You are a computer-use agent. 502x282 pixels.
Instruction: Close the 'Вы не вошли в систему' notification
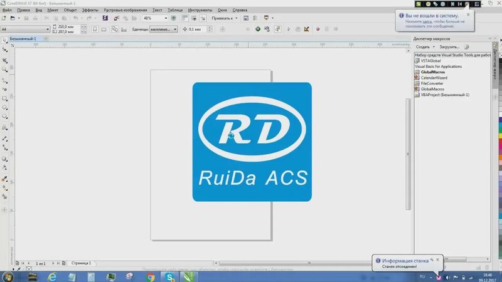click(468, 14)
